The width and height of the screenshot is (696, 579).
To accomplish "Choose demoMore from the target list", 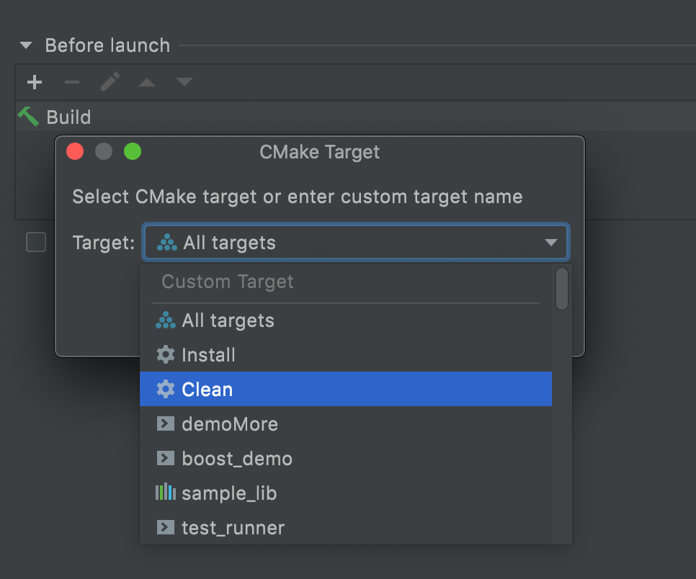I will click(346, 423).
